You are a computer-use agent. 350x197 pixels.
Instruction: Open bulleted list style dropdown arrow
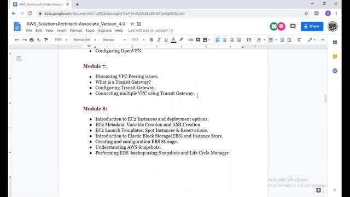pos(276,40)
